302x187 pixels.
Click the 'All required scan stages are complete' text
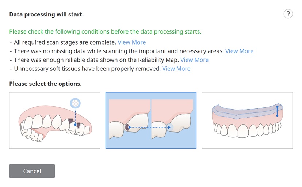pyautogui.click(x=65, y=42)
